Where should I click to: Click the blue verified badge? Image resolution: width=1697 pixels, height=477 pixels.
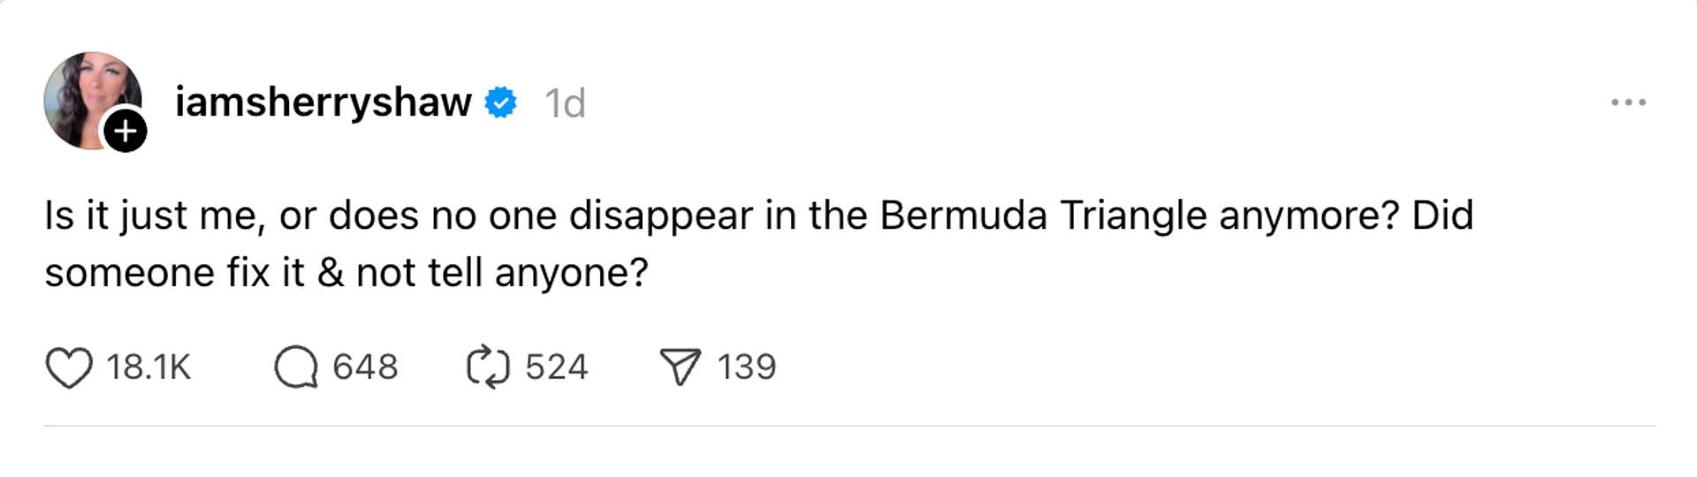[x=501, y=102]
